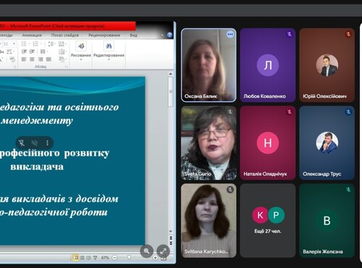
Task: Switch to Normal view in status bar
Action: [75, 258]
